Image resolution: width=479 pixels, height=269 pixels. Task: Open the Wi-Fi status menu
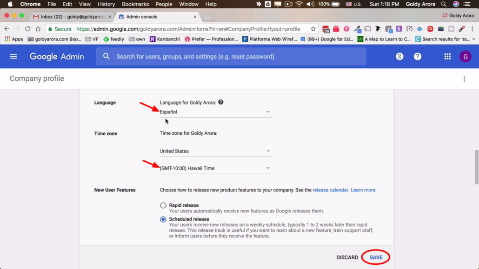299,4
